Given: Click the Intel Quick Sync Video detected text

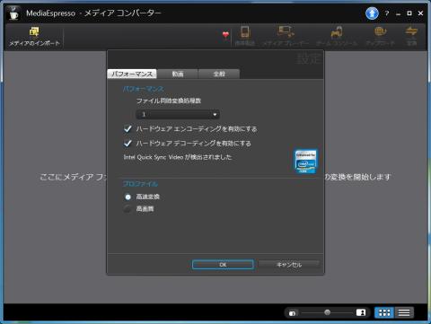Looking at the screenshot, I should [178, 157].
